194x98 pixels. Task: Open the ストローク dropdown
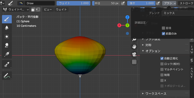[186, 3]
